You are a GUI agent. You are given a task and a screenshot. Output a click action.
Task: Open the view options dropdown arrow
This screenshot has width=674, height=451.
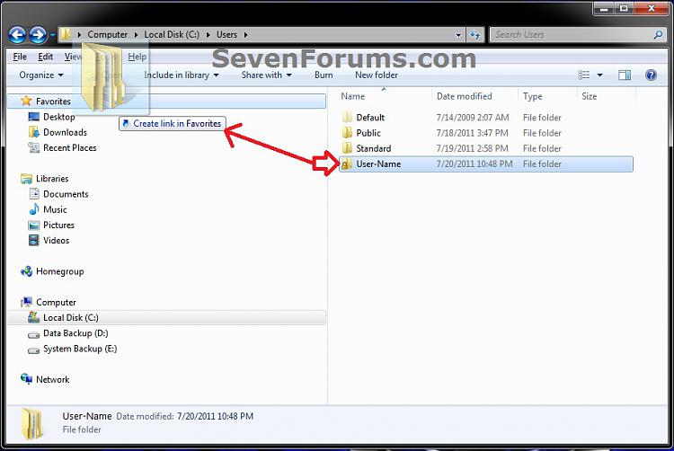click(599, 75)
